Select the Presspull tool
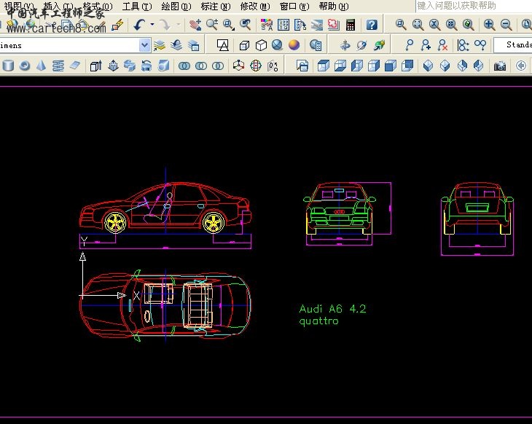The height and width of the screenshot is (424, 532). [113, 66]
